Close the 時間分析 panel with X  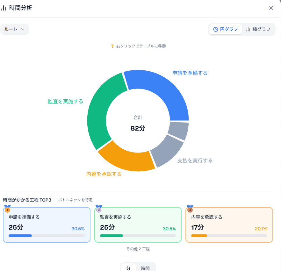[x=271, y=8]
